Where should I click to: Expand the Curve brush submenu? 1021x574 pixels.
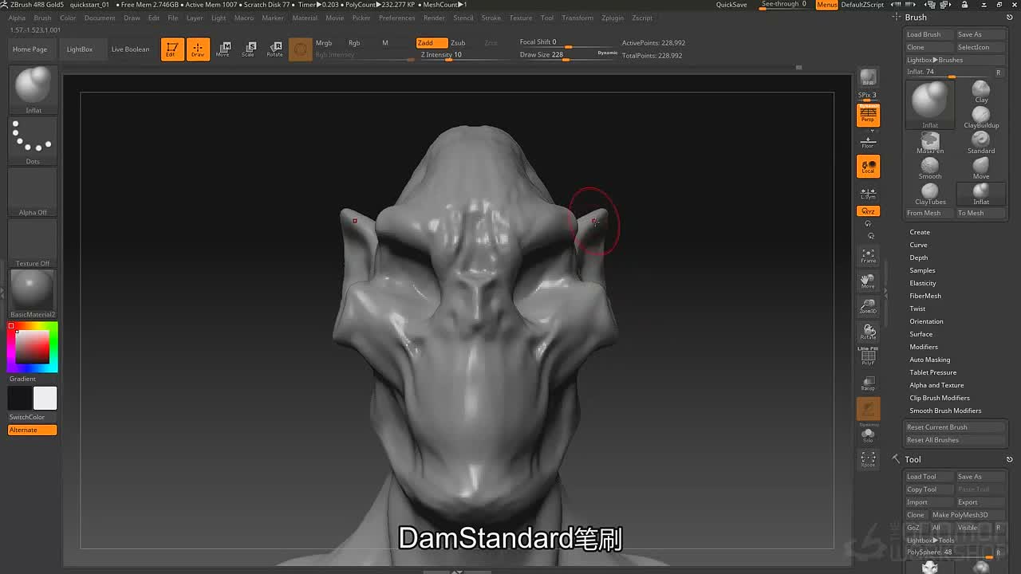coord(919,245)
